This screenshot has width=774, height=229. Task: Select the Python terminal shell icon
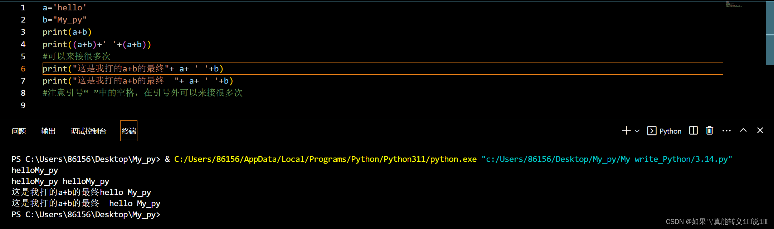[652, 131]
